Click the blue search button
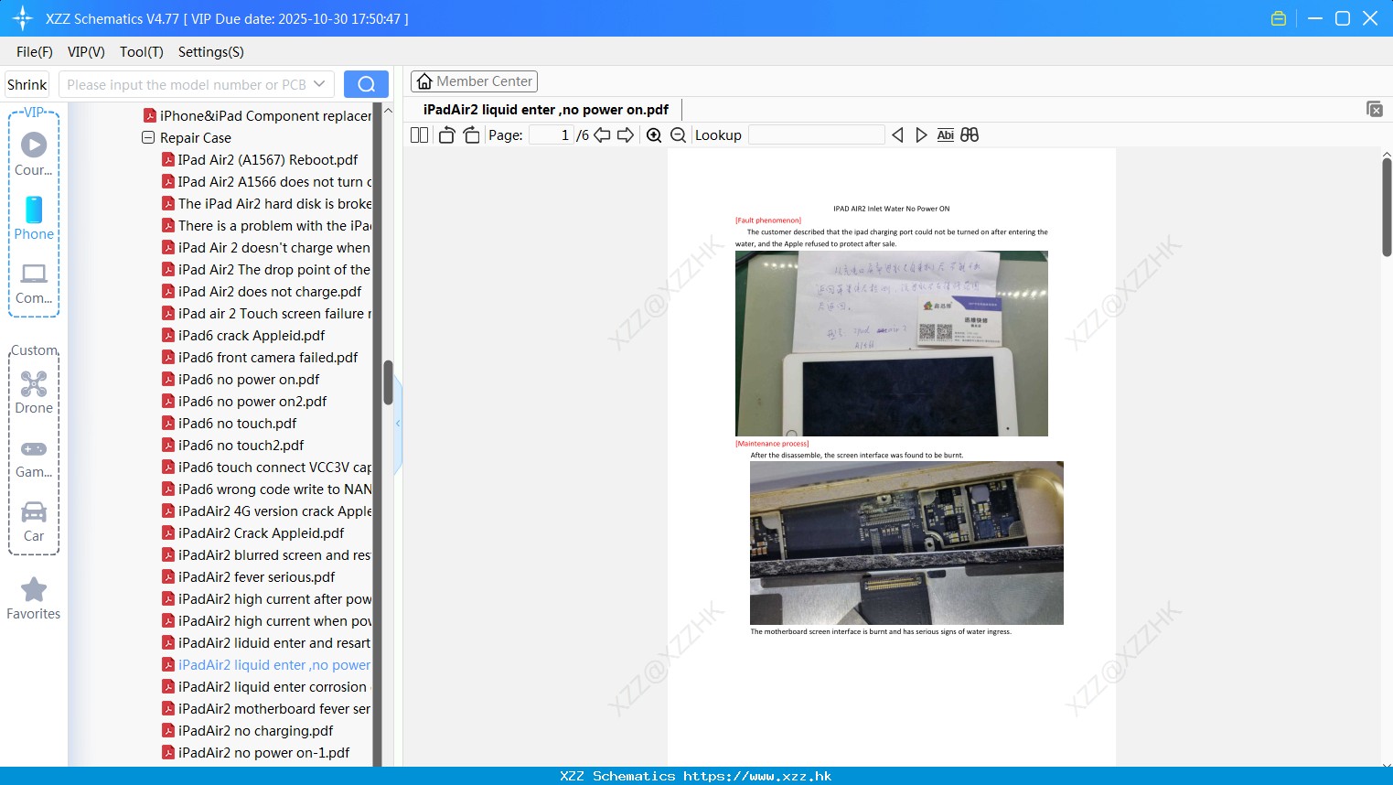Image resolution: width=1393 pixels, height=785 pixels. 366,84
